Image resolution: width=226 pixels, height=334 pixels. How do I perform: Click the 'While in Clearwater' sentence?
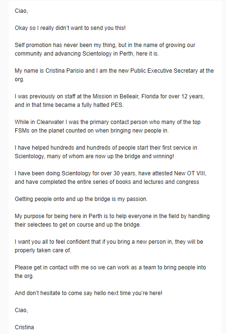click(x=108, y=126)
